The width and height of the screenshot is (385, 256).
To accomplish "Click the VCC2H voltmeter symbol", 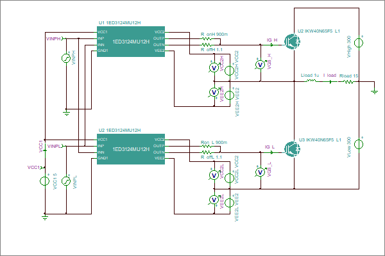I will coord(214,68).
